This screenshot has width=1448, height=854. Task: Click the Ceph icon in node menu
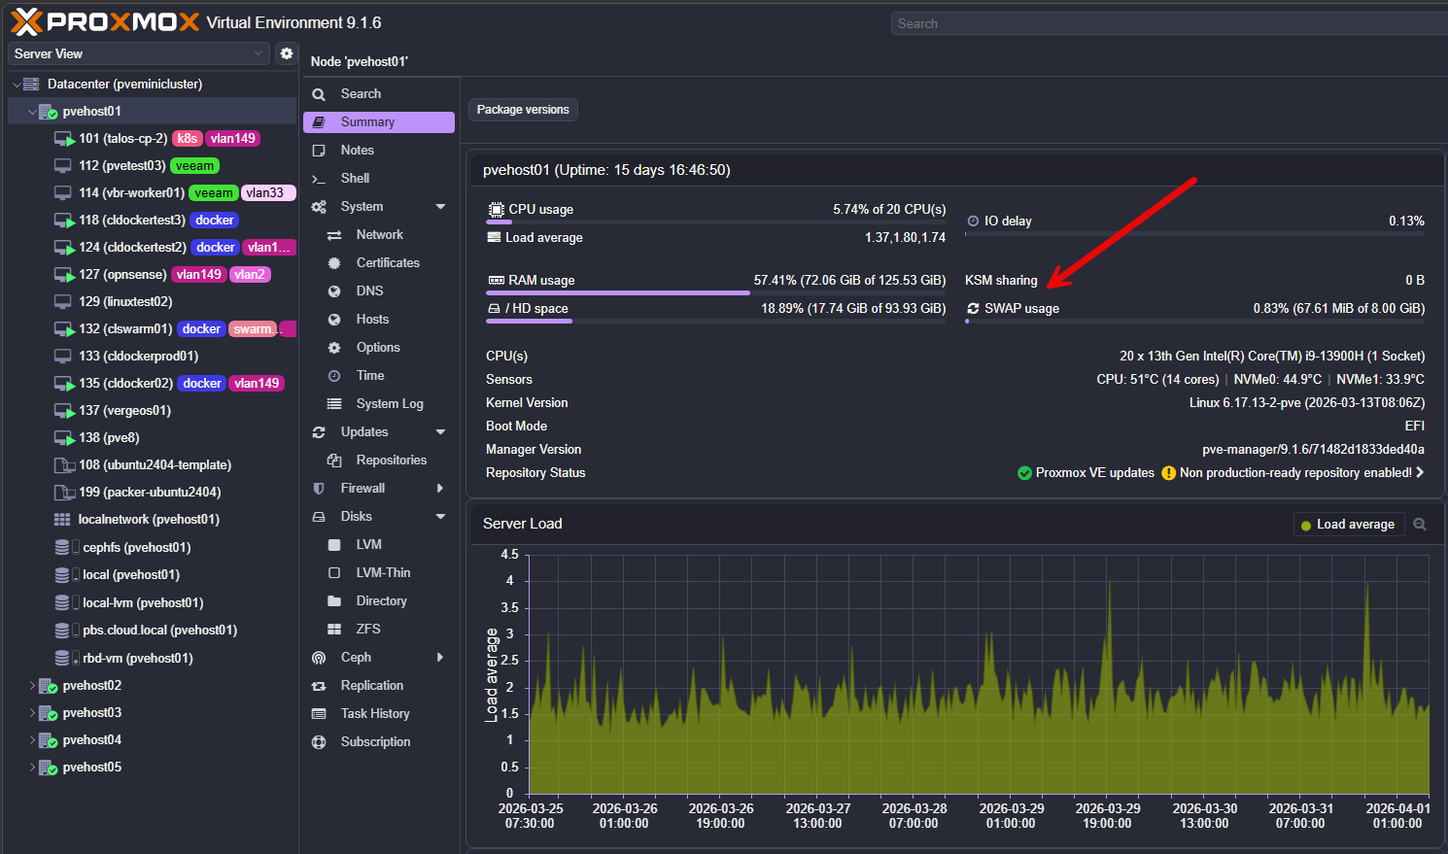click(318, 658)
